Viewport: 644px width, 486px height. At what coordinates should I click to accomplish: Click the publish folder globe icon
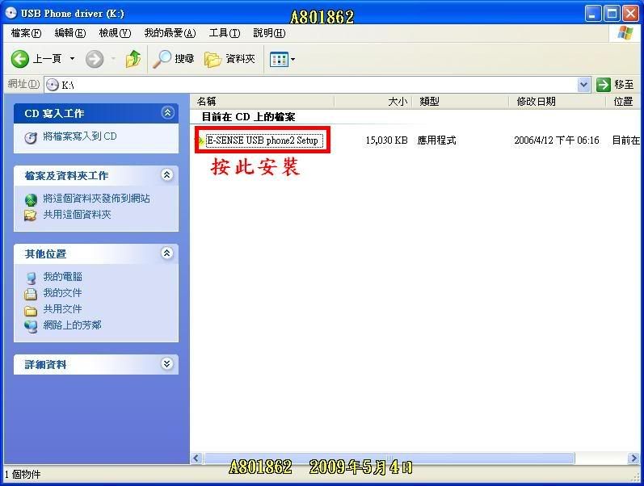click(x=31, y=200)
